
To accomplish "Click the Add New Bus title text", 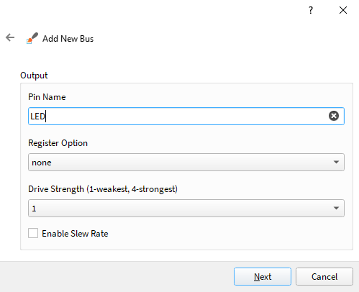I will click(68, 39).
